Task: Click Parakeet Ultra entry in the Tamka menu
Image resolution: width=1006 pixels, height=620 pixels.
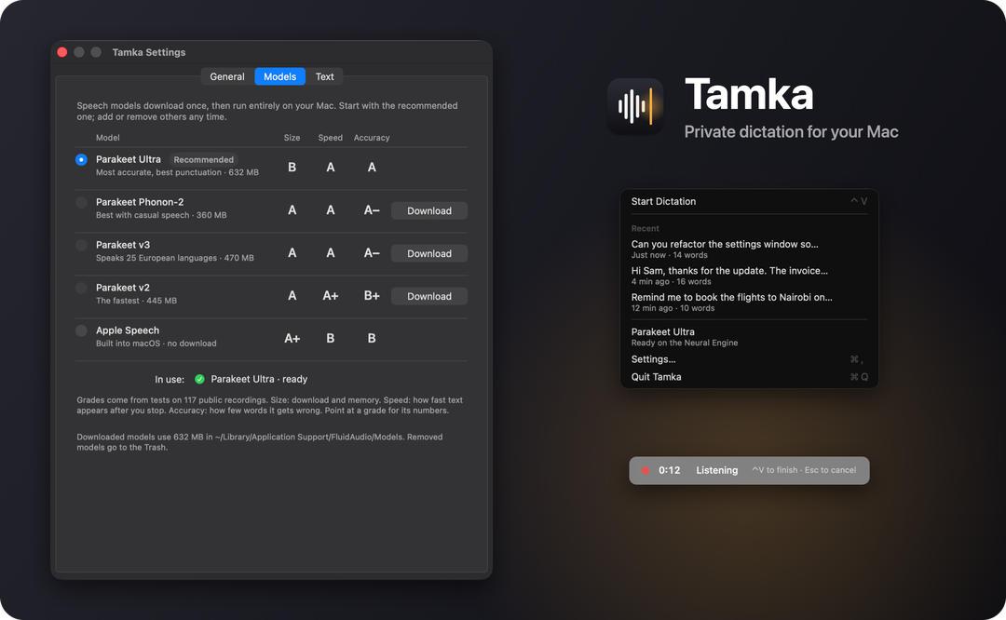Action: pyautogui.click(x=749, y=337)
